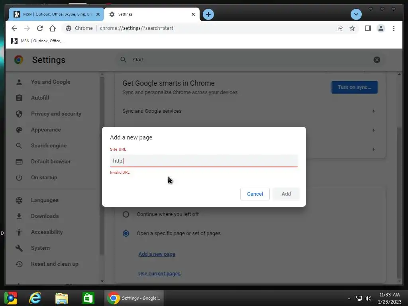
Task: Open the side panel icon
Action: (368, 28)
